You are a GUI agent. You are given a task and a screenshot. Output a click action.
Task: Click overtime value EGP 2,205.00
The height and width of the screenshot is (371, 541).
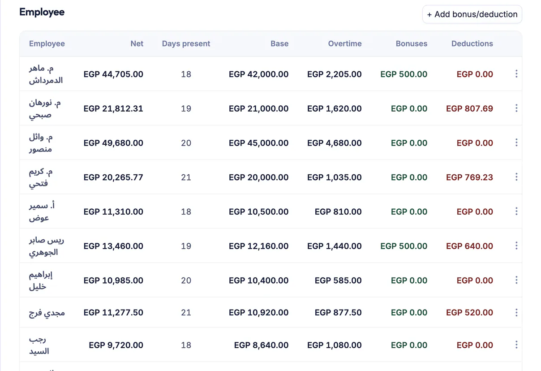click(335, 74)
